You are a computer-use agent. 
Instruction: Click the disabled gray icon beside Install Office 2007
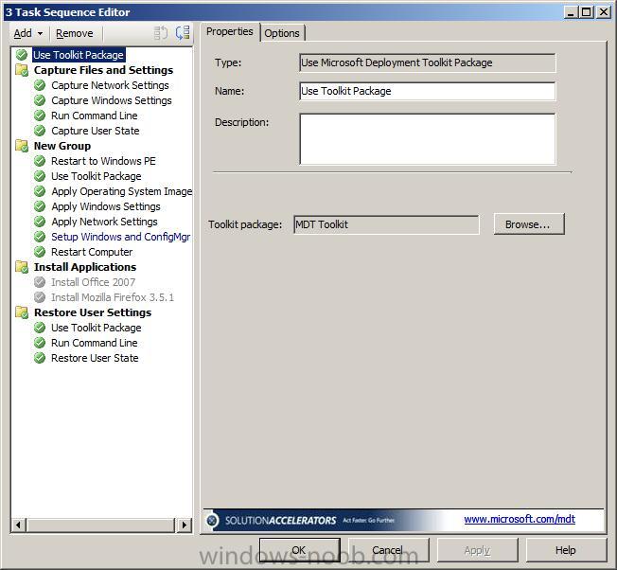tap(40, 282)
